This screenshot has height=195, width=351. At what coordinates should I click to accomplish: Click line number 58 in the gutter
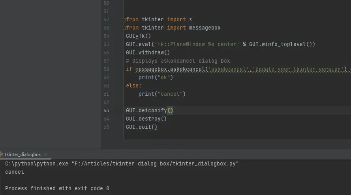coord(106,69)
